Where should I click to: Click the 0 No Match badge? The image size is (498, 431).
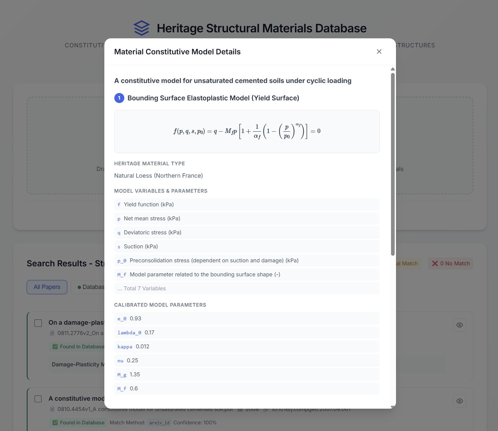pos(451,263)
